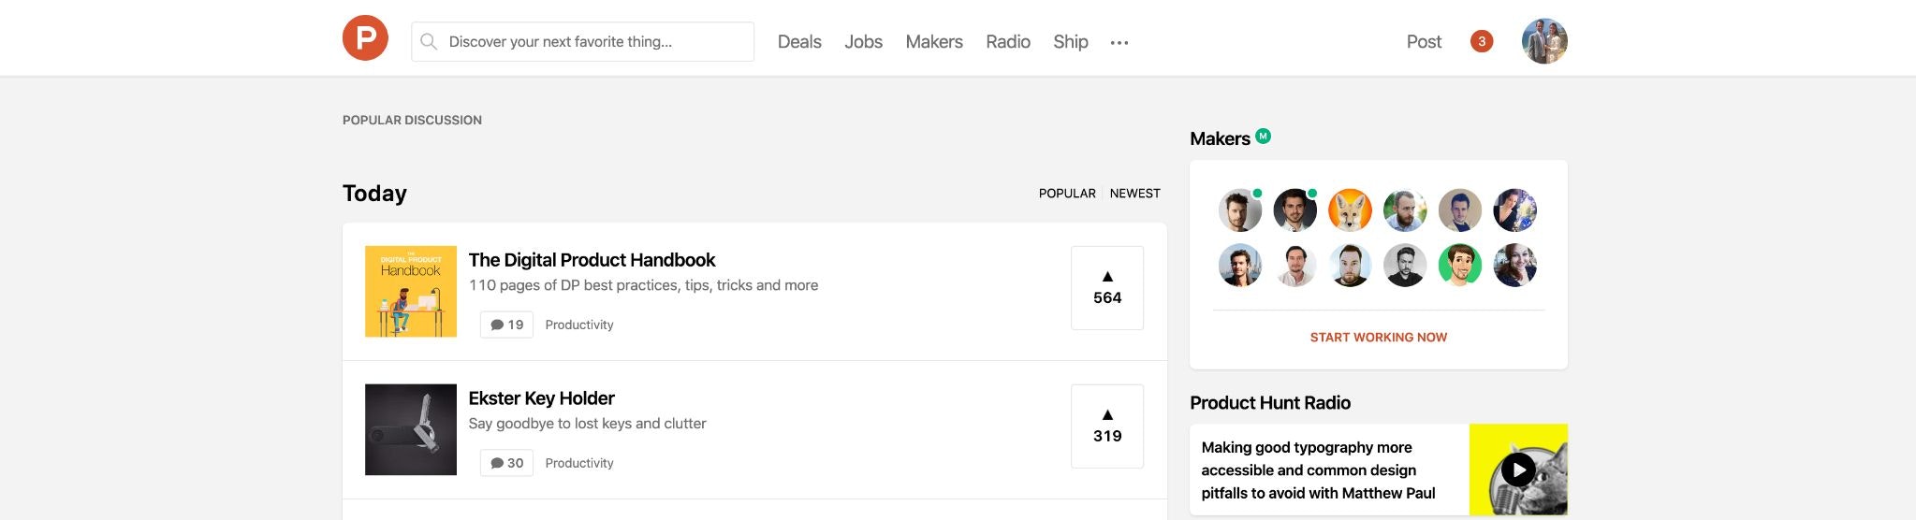Image resolution: width=1916 pixels, height=520 pixels.
Task: Click the green Makers badge icon
Action: [x=1263, y=137]
